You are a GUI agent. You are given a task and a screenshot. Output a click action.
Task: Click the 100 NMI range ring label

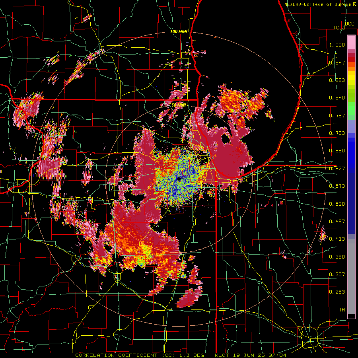179,31
